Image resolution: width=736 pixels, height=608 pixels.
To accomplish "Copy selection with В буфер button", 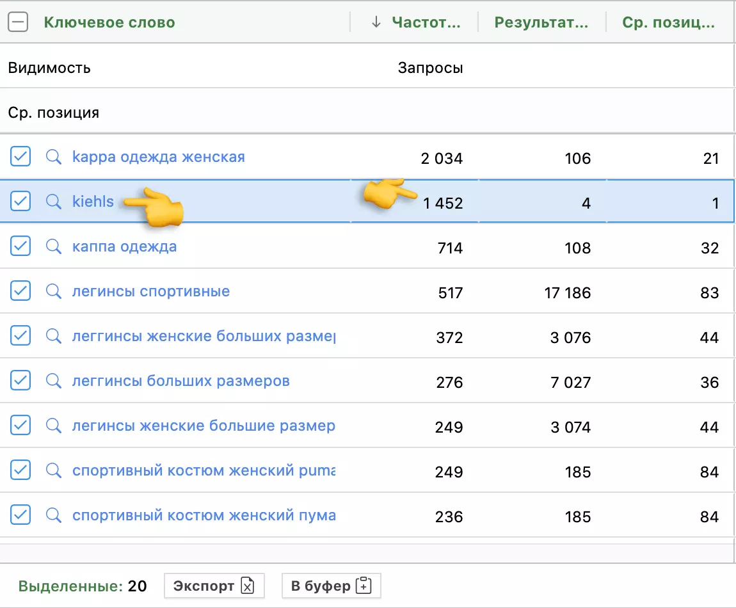I will pyautogui.click(x=331, y=586).
